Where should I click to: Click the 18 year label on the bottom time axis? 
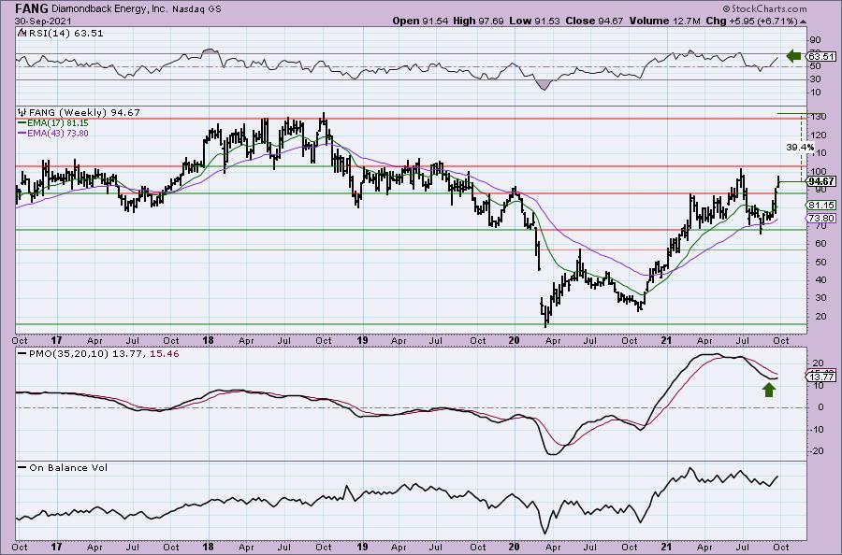point(209,548)
